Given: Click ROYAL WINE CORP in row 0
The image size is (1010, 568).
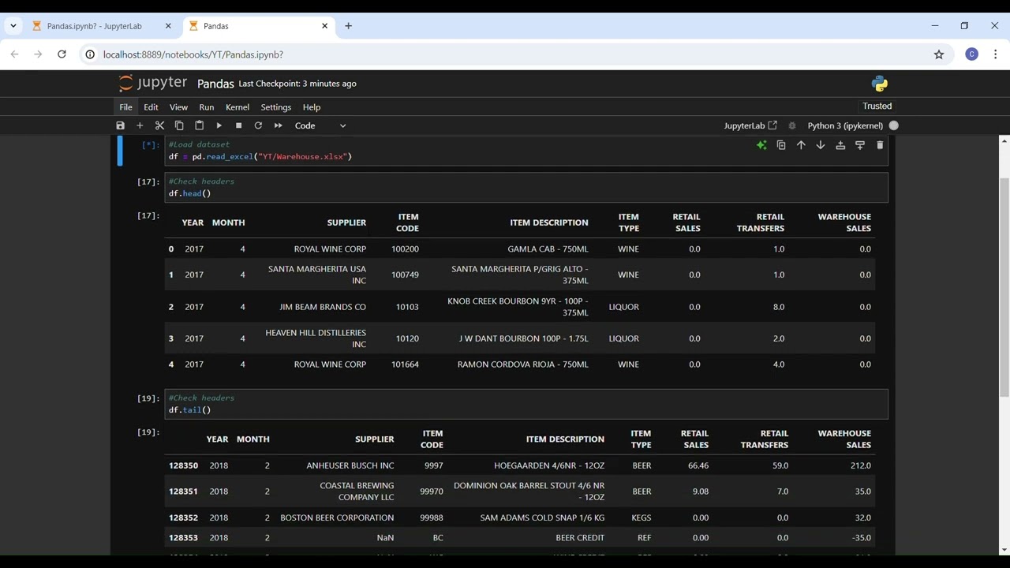Looking at the screenshot, I should point(330,249).
